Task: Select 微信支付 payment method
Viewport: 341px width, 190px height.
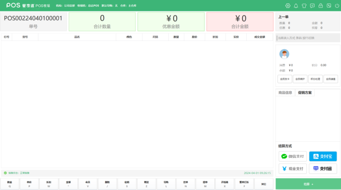Action: [x=292, y=156]
